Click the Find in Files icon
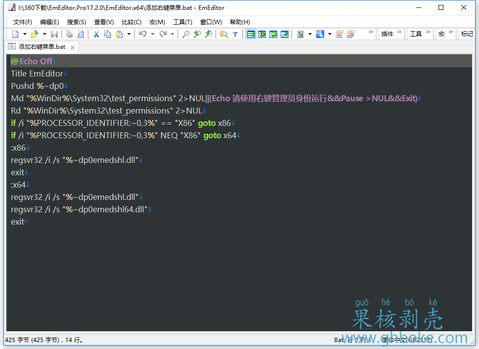This screenshot has width=479, height=349. click(223, 34)
